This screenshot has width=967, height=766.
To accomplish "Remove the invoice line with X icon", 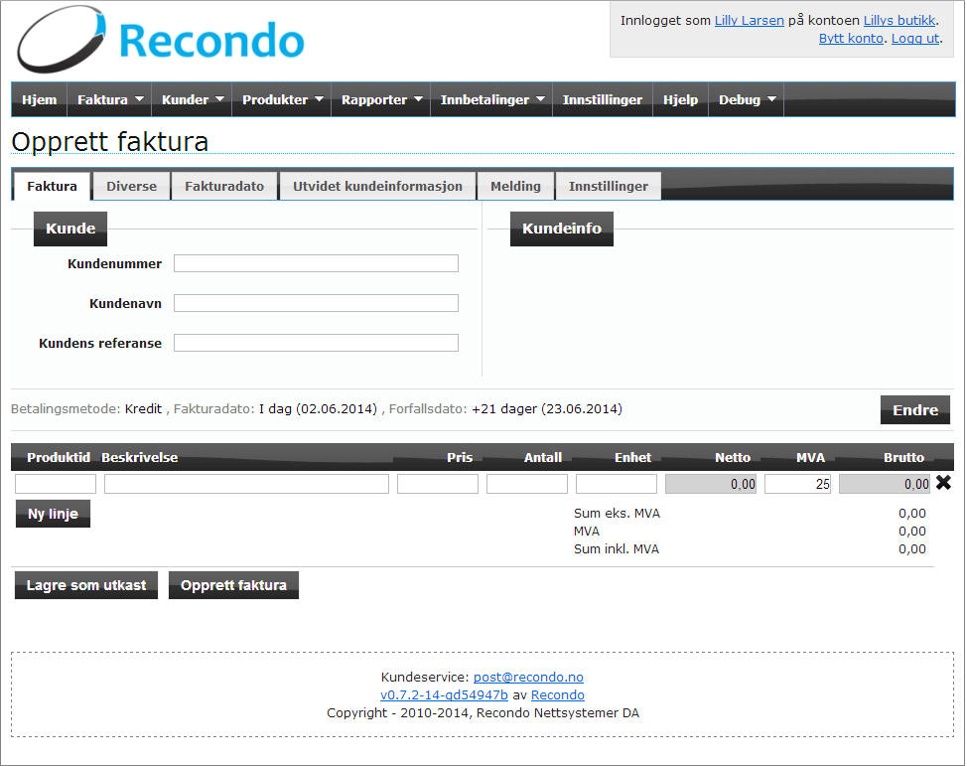I will pos(943,483).
